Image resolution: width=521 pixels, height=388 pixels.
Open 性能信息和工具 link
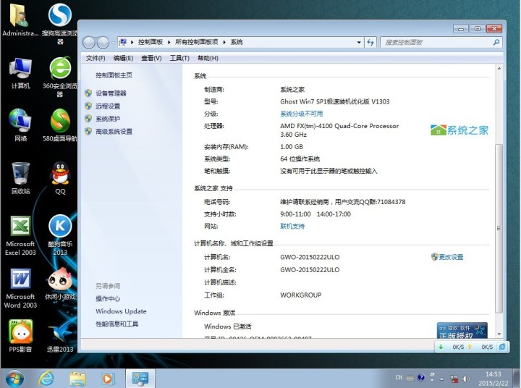coord(117,324)
